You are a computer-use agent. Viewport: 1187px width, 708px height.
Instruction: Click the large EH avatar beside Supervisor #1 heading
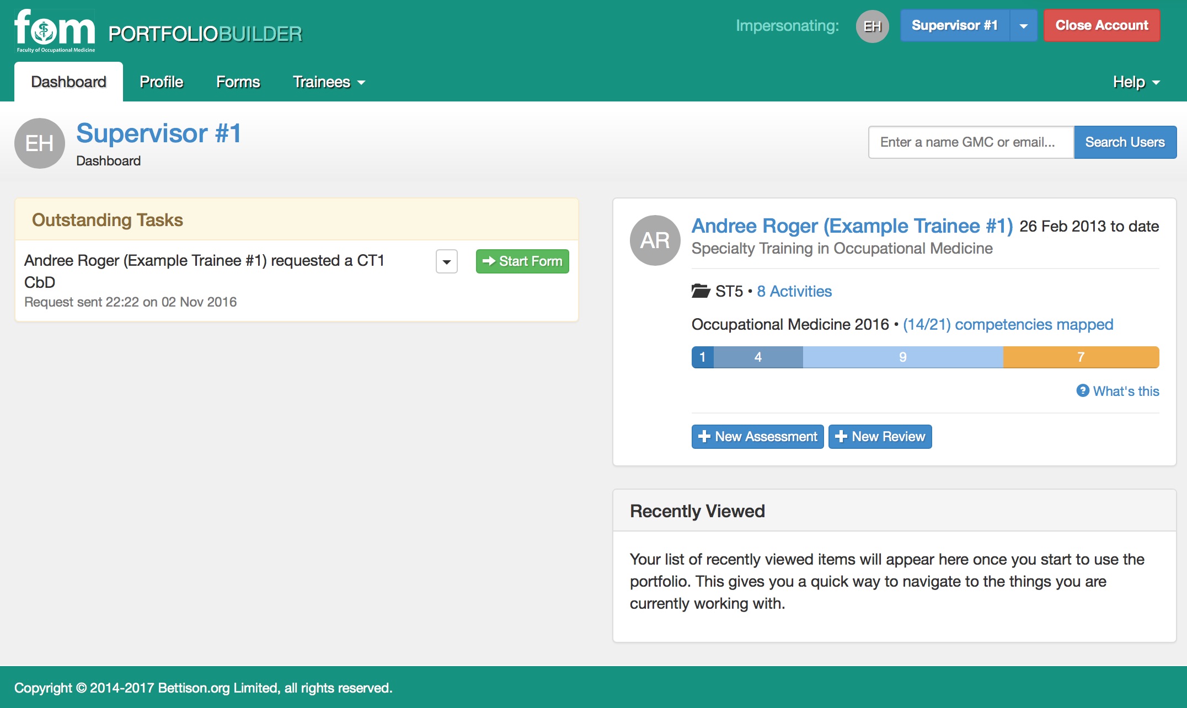(40, 143)
